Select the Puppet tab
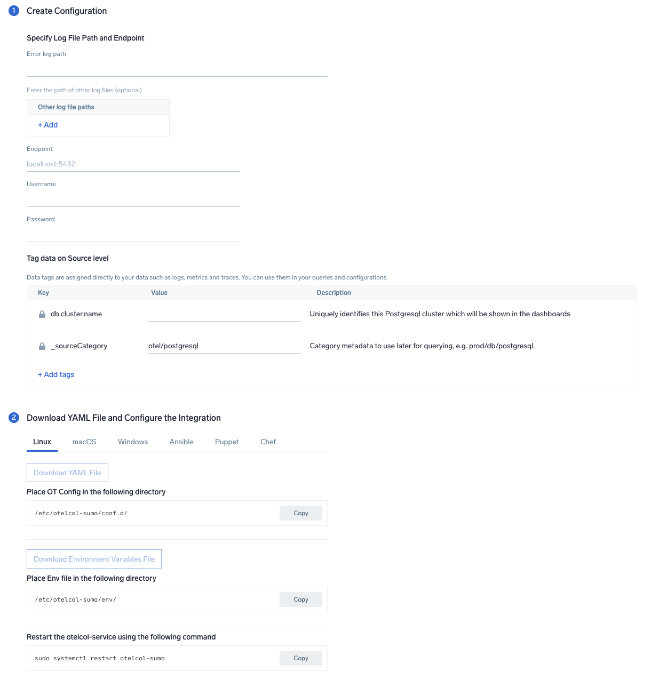This screenshot has width=651, height=688. pos(227,442)
